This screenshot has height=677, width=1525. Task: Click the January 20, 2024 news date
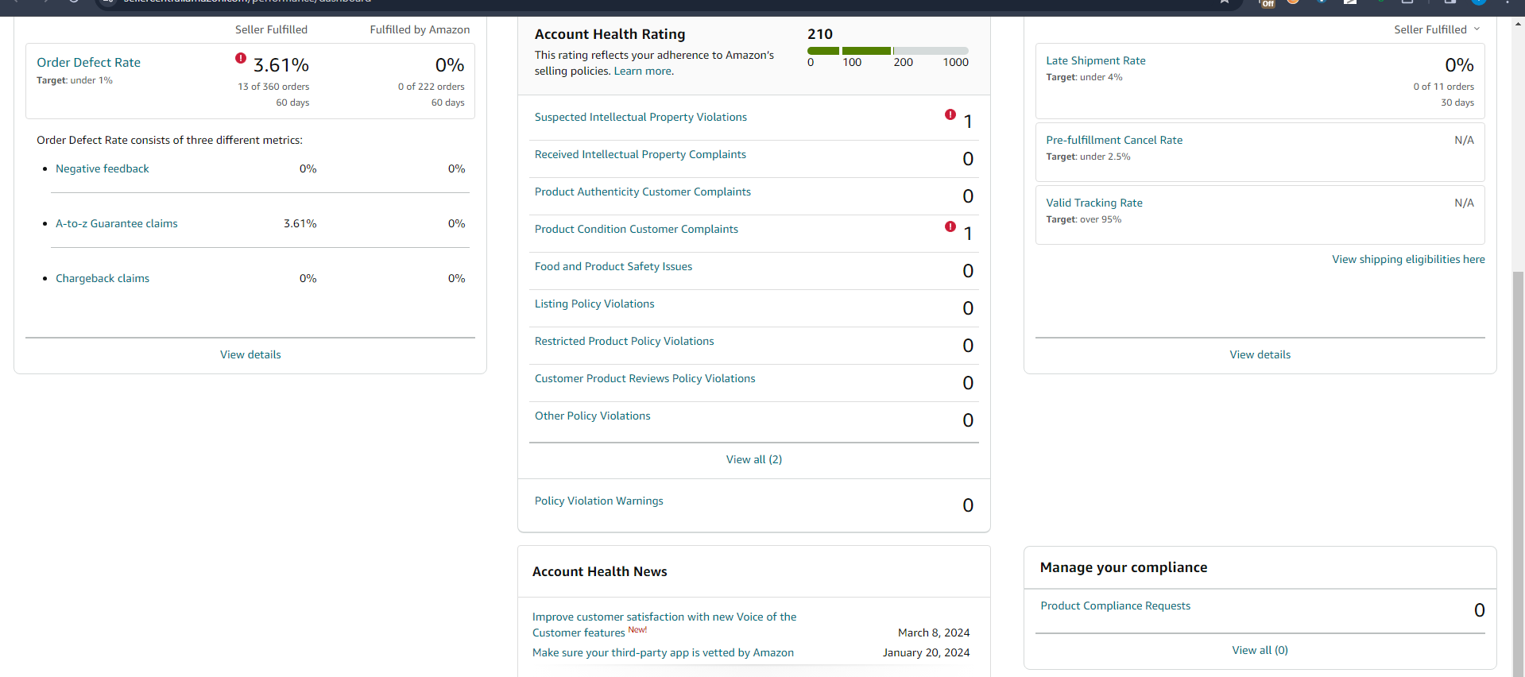pyautogui.click(x=927, y=652)
